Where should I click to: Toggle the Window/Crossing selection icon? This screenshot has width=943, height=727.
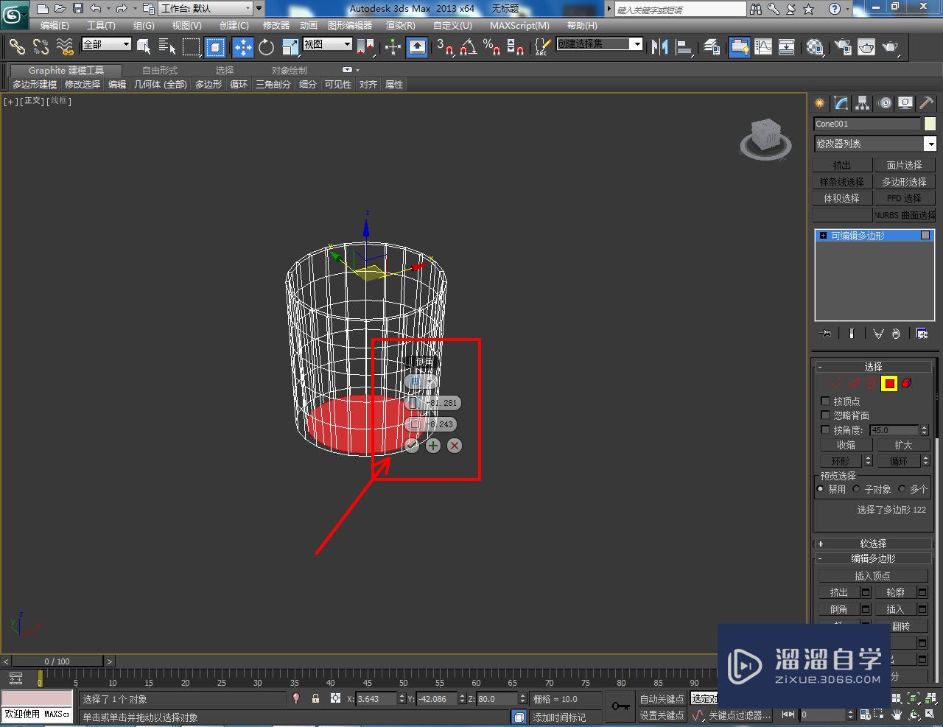(x=215, y=47)
